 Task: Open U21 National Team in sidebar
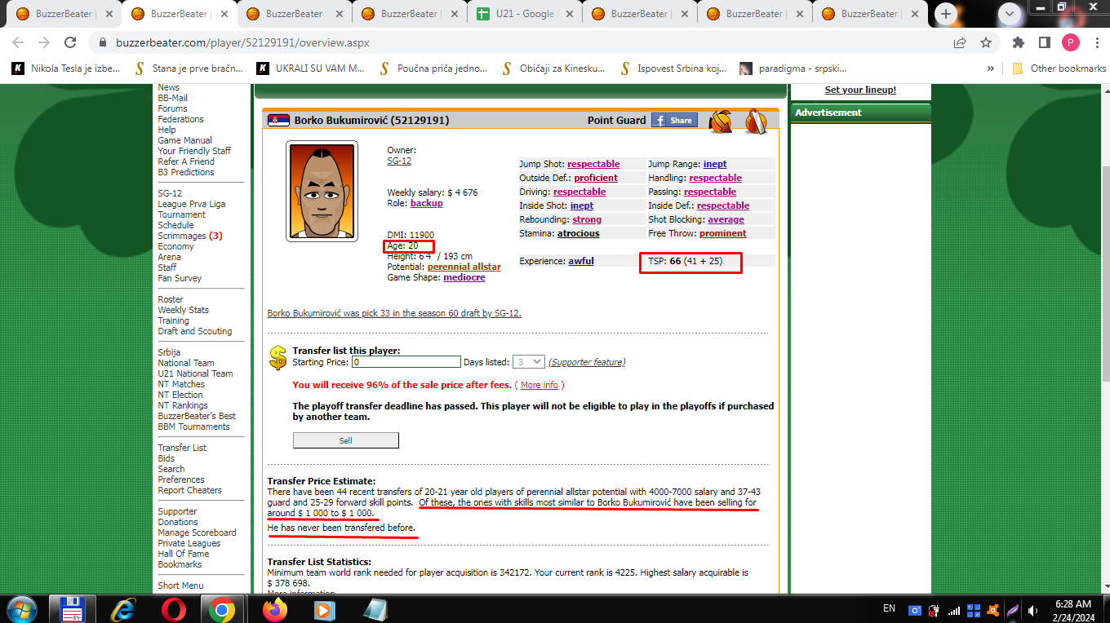(195, 373)
